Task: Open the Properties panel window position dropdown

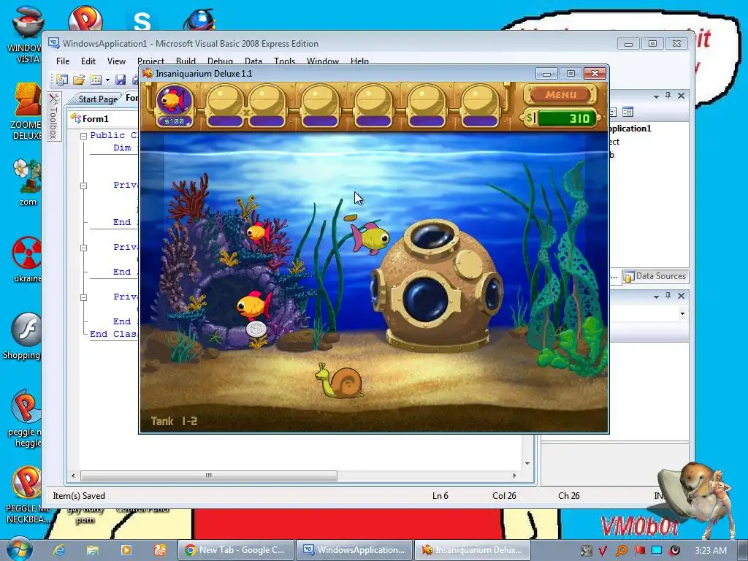Action: (657, 297)
